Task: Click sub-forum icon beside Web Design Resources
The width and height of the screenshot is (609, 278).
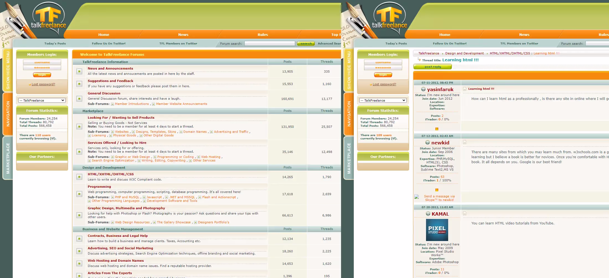Action: 112,223
